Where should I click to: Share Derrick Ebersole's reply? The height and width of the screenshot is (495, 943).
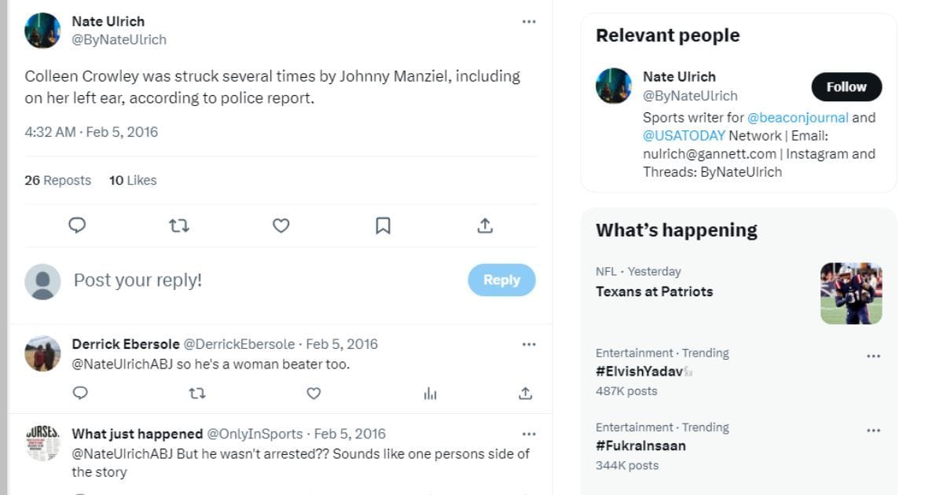click(526, 393)
